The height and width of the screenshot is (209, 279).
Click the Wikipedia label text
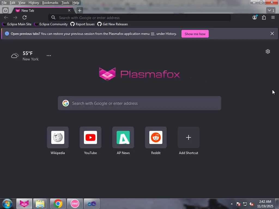(58, 153)
